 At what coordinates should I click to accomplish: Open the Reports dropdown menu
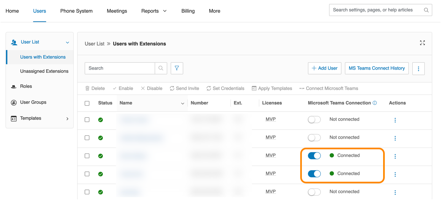(x=154, y=11)
